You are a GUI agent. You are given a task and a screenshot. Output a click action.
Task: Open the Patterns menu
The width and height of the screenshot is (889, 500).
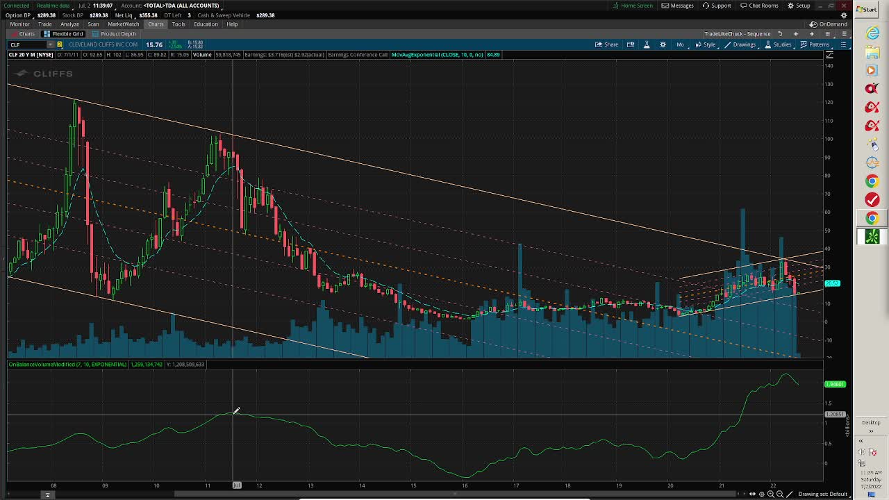coord(815,44)
